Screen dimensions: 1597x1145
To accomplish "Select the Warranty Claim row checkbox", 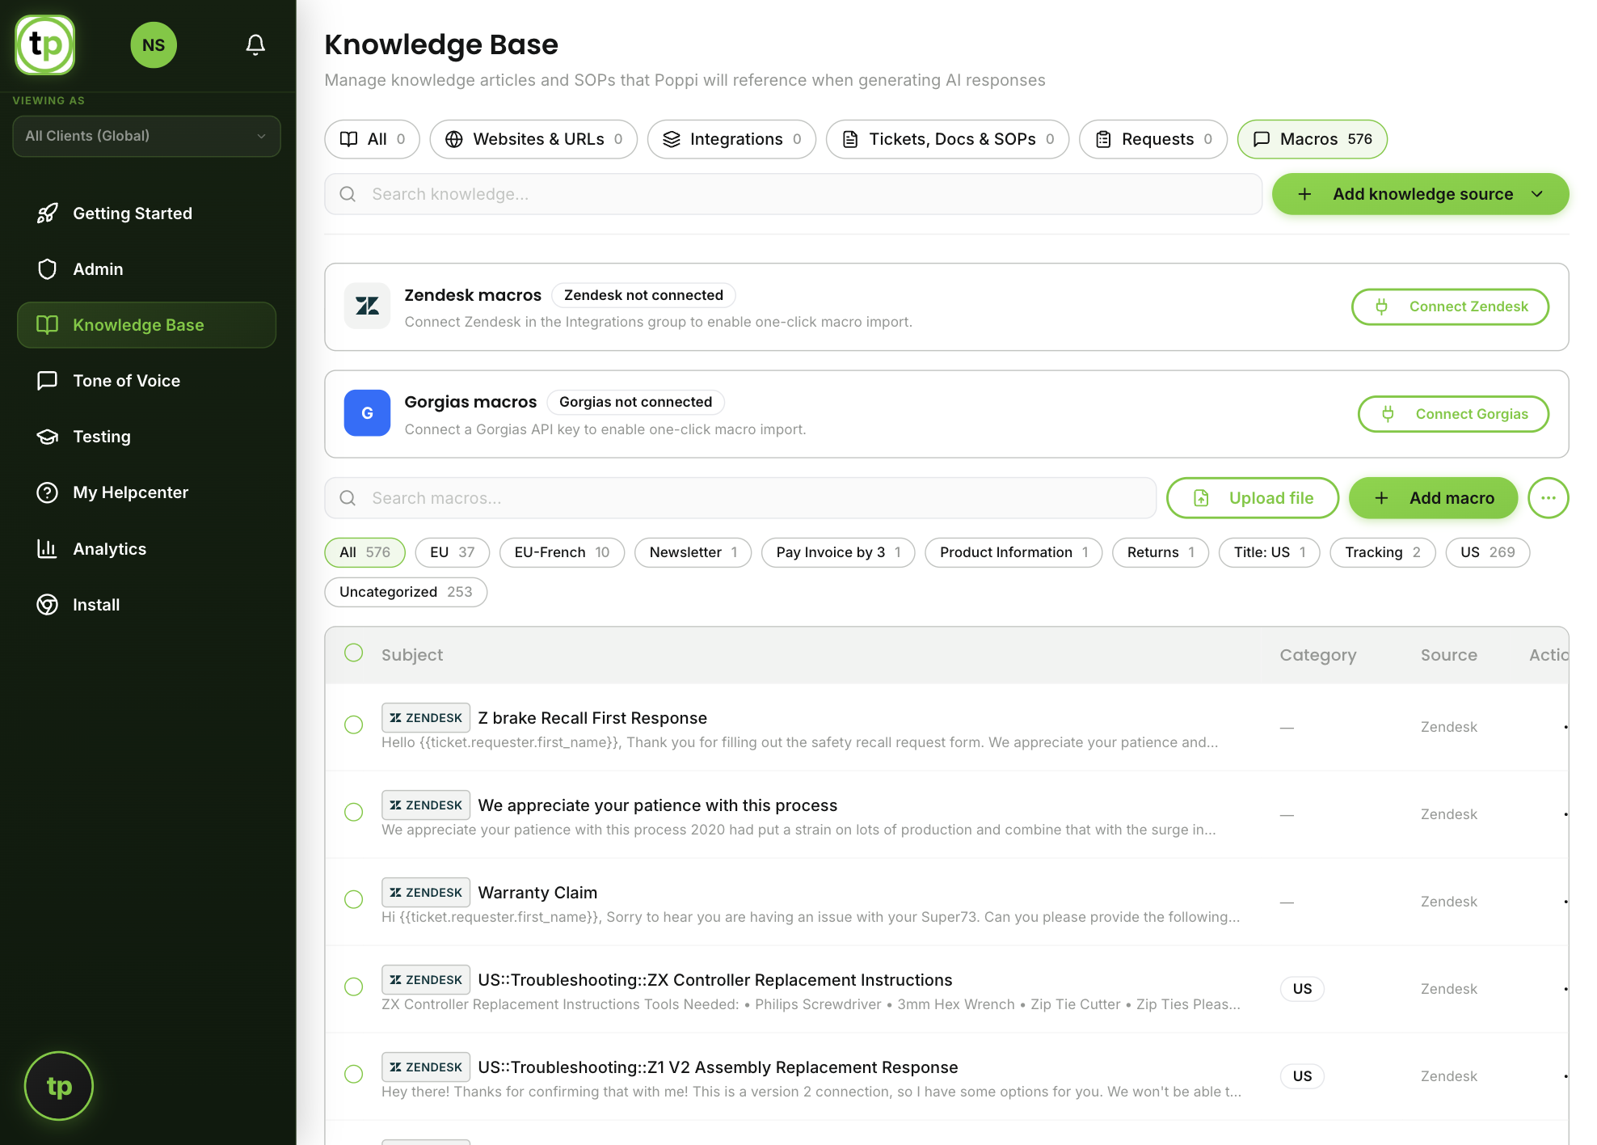I will (354, 899).
